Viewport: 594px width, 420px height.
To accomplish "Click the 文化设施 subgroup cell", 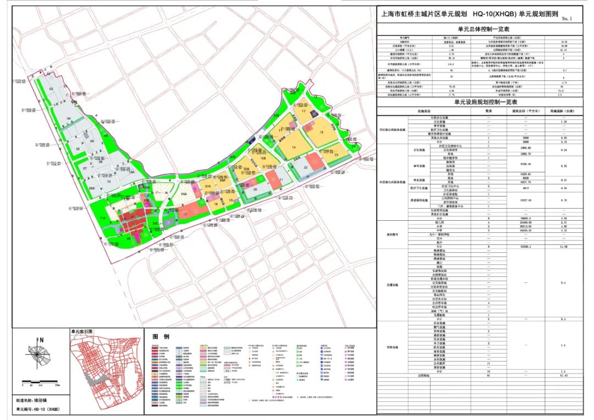I will pyautogui.click(x=419, y=150).
